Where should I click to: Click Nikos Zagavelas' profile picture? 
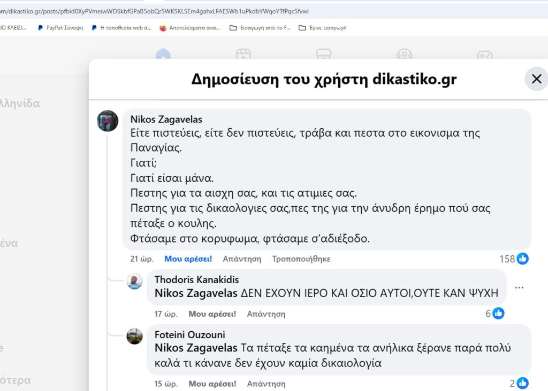pos(108,121)
